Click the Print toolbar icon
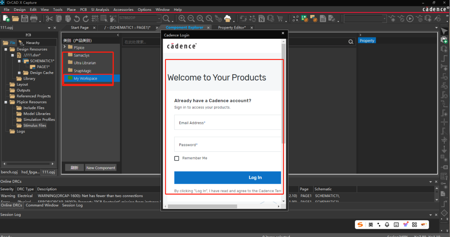This screenshot has width=450, height=237. pos(34,19)
